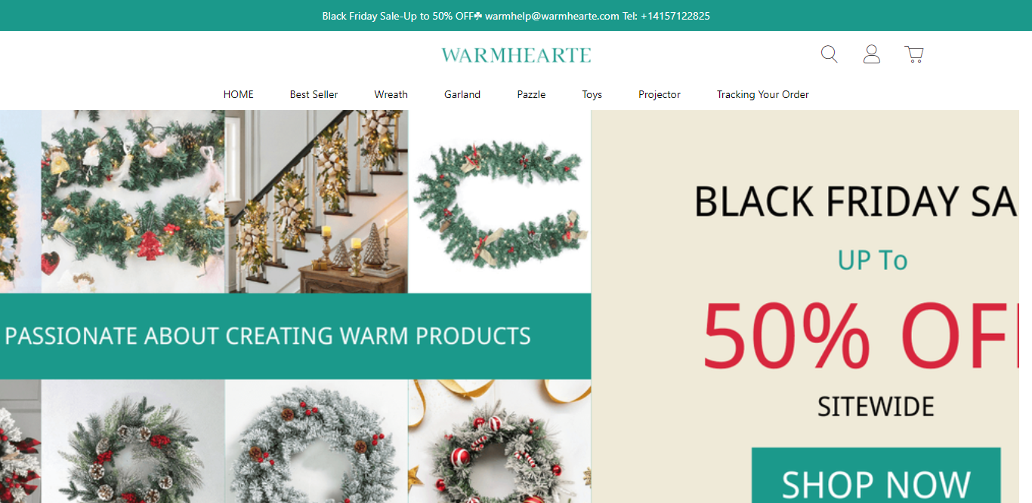Click the lit garland with ornaments photo
Viewport: 1032px width, 503px height.
pyautogui.click(x=133, y=201)
